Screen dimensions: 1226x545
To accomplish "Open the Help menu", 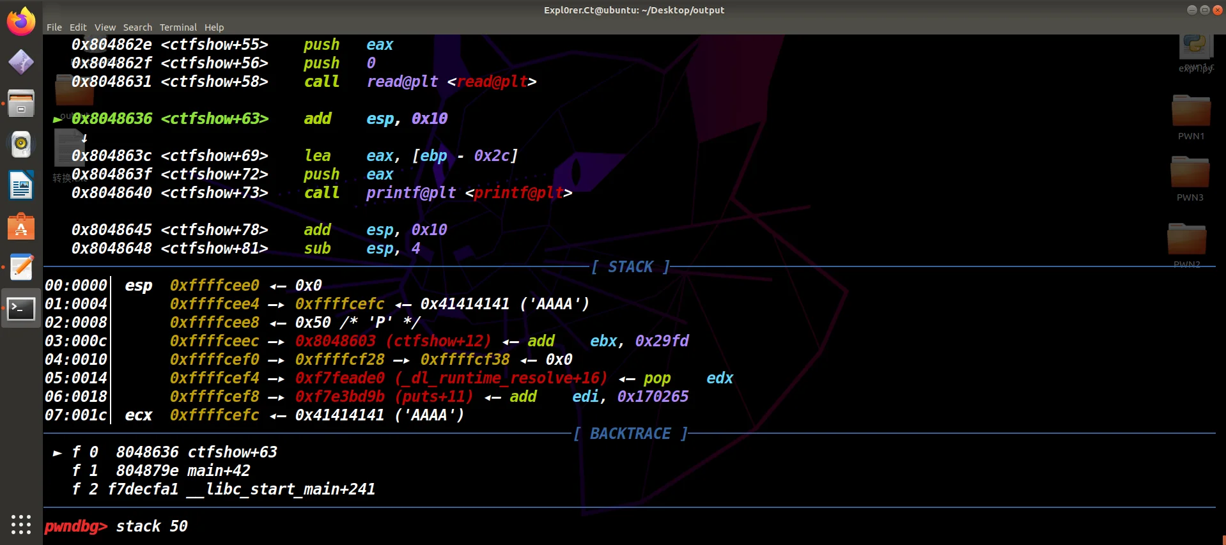I will (214, 27).
